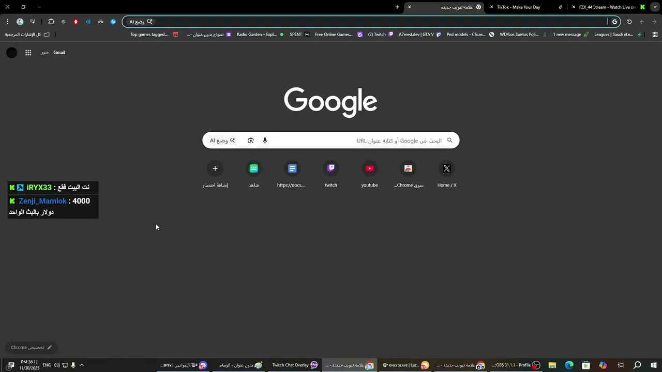This screenshot has height=372, width=662.
Task: Open the tab search dropdown arrow
Action: [x=655, y=7]
